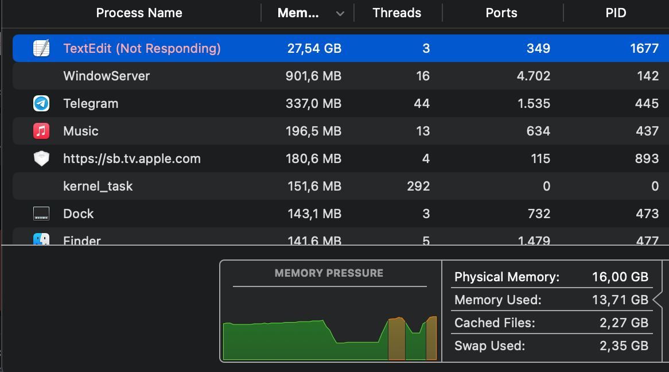Viewport: 669px width, 372px height.
Task: Click Music PID 437
Action: [x=647, y=131]
